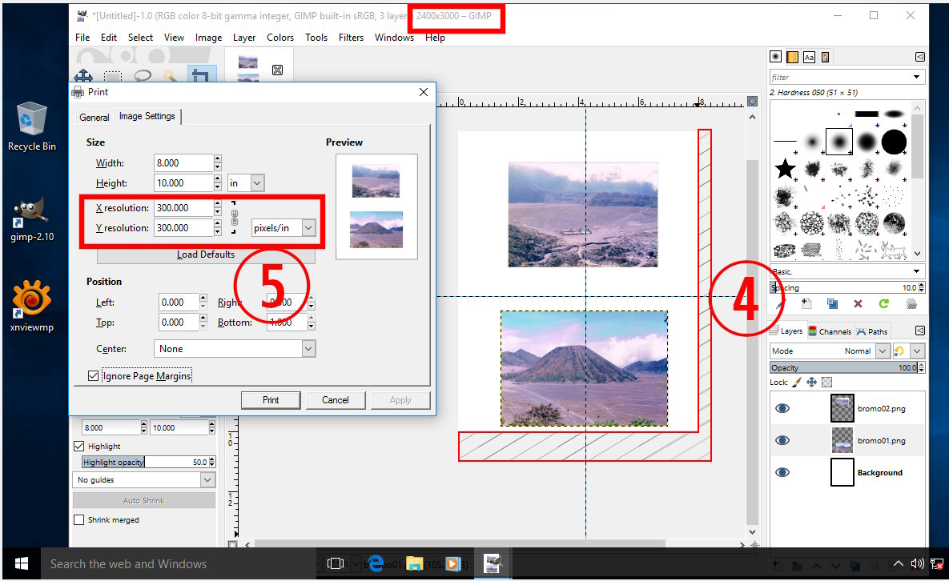949x581 pixels.
Task: Select the Fuzzy Select wand tool
Action: click(171, 75)
